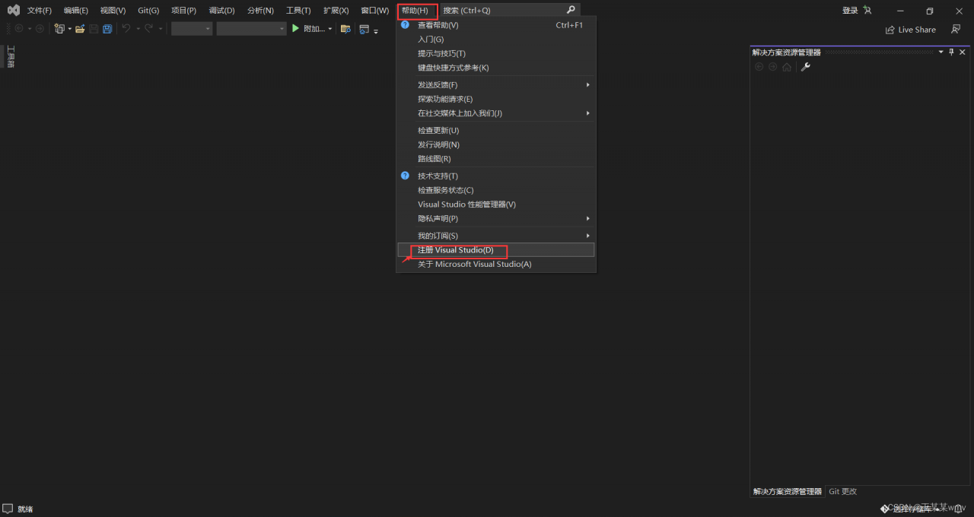Click the single-disk Save icon

pos(94,29)
